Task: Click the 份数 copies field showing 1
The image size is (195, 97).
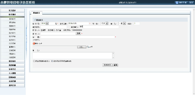Action: (x=137, y=23)
